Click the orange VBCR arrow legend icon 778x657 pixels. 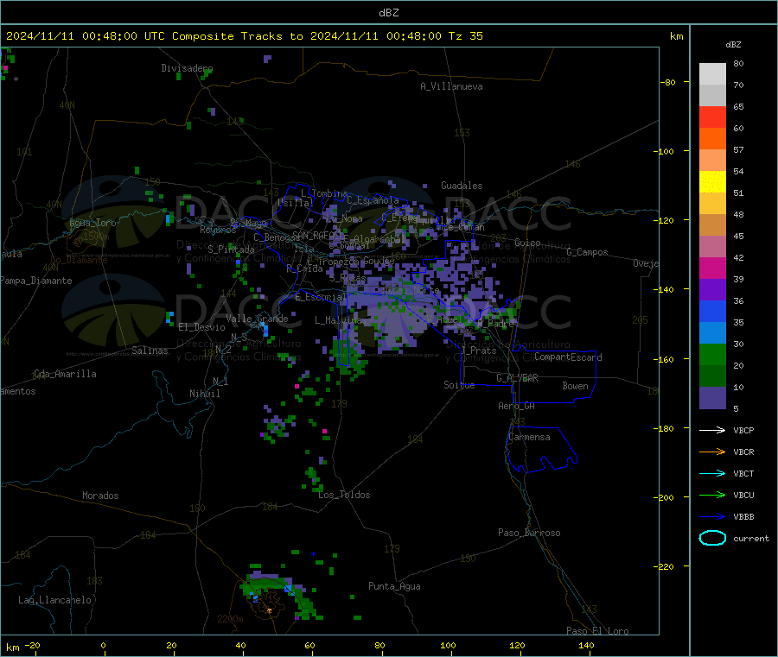[712, 452]
